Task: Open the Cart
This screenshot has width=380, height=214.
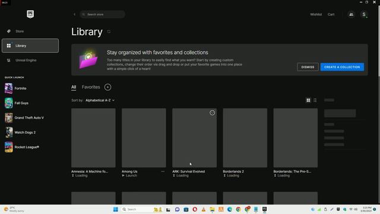Action: tap(331, 14)
